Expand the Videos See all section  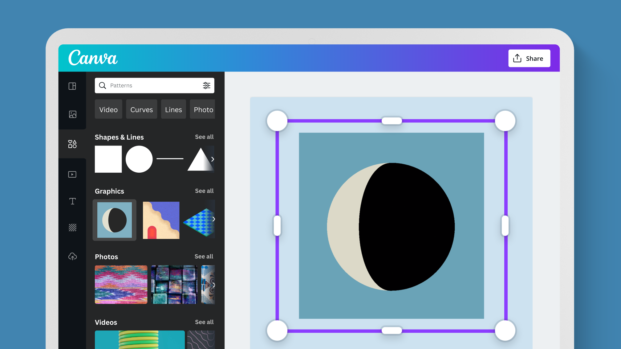204,322
